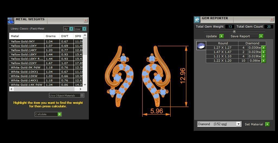Click the 1.27 X 1.27 size cell
Image resolution: width=278 pixels, height=143 pixels.
222,48
